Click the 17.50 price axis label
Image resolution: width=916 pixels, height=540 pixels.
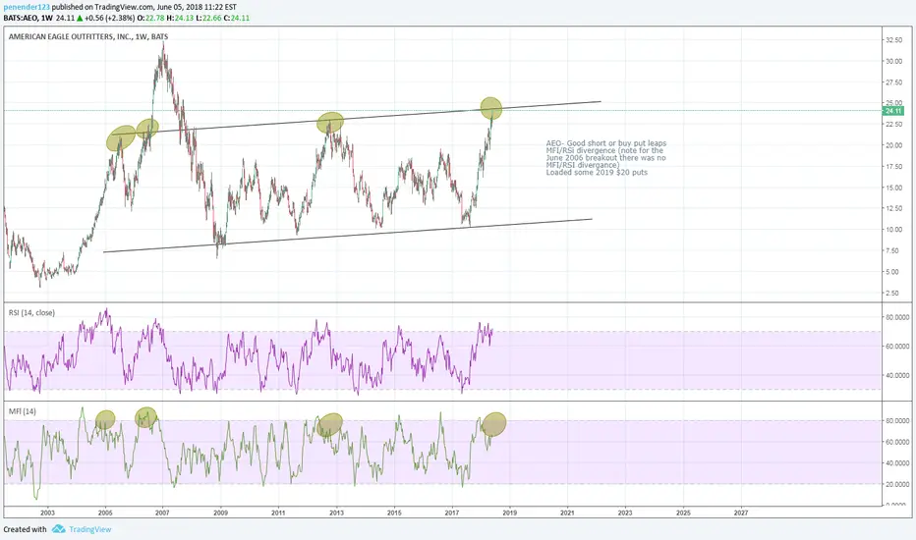[x=893, y=167]
